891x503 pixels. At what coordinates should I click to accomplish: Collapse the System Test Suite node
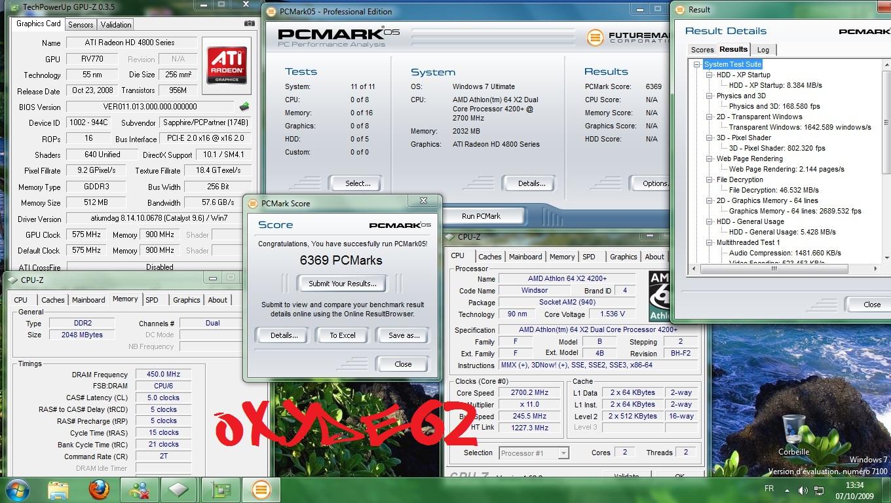(697, 64)
